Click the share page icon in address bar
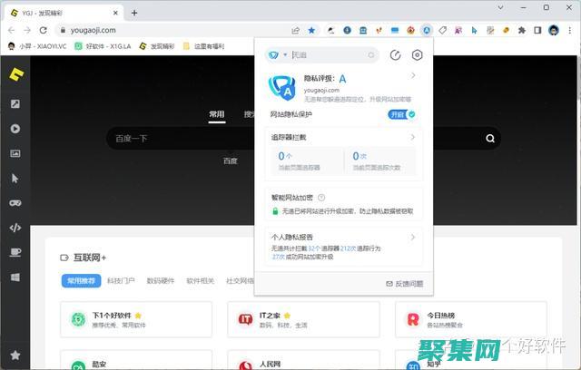This screenshot has width=581, height=370. coord(295,30)
